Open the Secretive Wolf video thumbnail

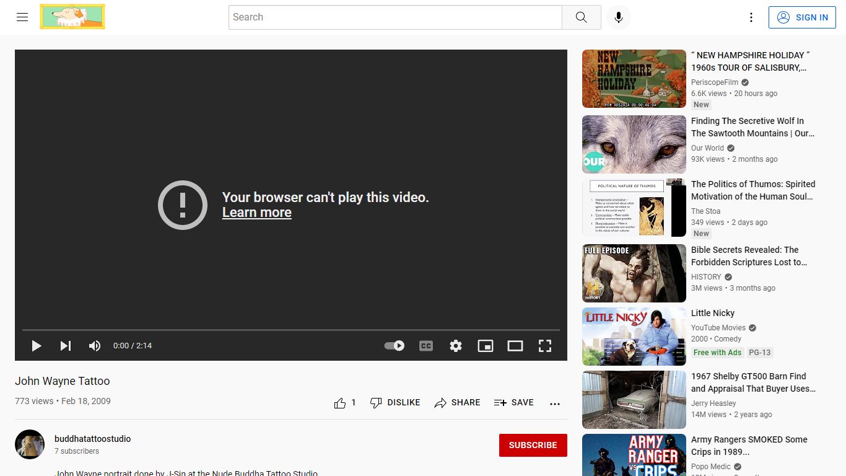click(634, 144)
